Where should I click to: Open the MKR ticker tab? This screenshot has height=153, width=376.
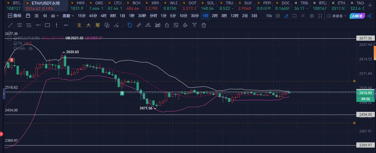pyautogui.click(x=78, y=5)
